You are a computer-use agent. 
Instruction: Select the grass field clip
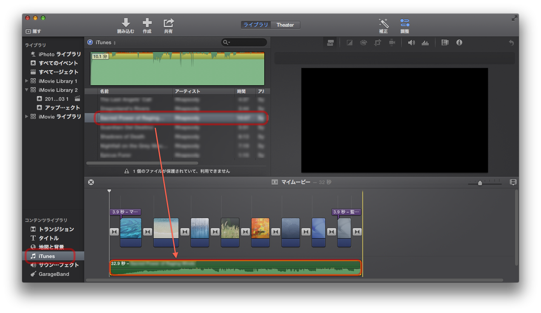click(230, 232)
